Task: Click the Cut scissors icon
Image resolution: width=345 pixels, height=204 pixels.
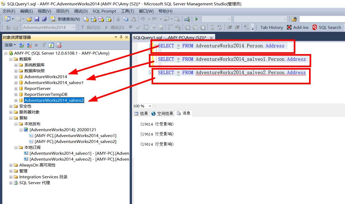Action: coord(118,19)
